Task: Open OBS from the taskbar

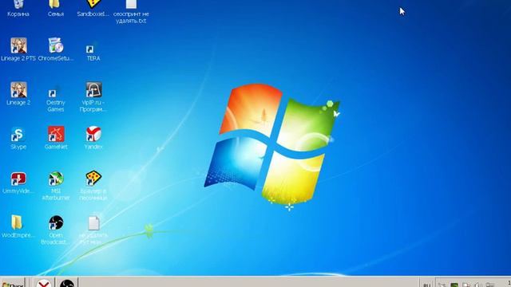Action: point(67,283)
